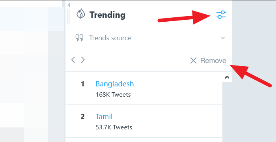Click the rank number 1 entry
The width and height of the screenshot is (276, 142).
point(82,84)
